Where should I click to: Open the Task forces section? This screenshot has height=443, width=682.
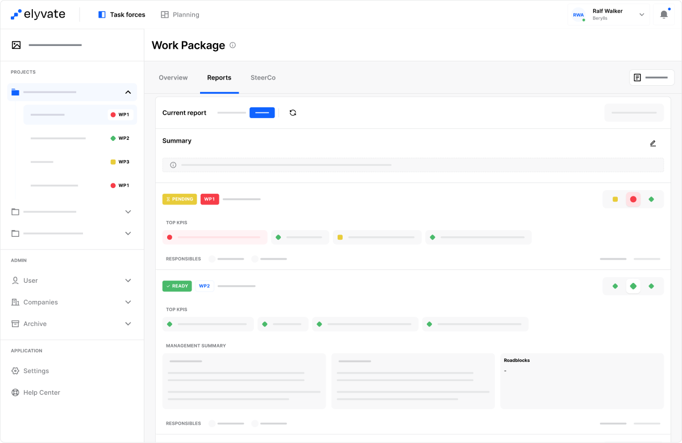pos(122,15)
